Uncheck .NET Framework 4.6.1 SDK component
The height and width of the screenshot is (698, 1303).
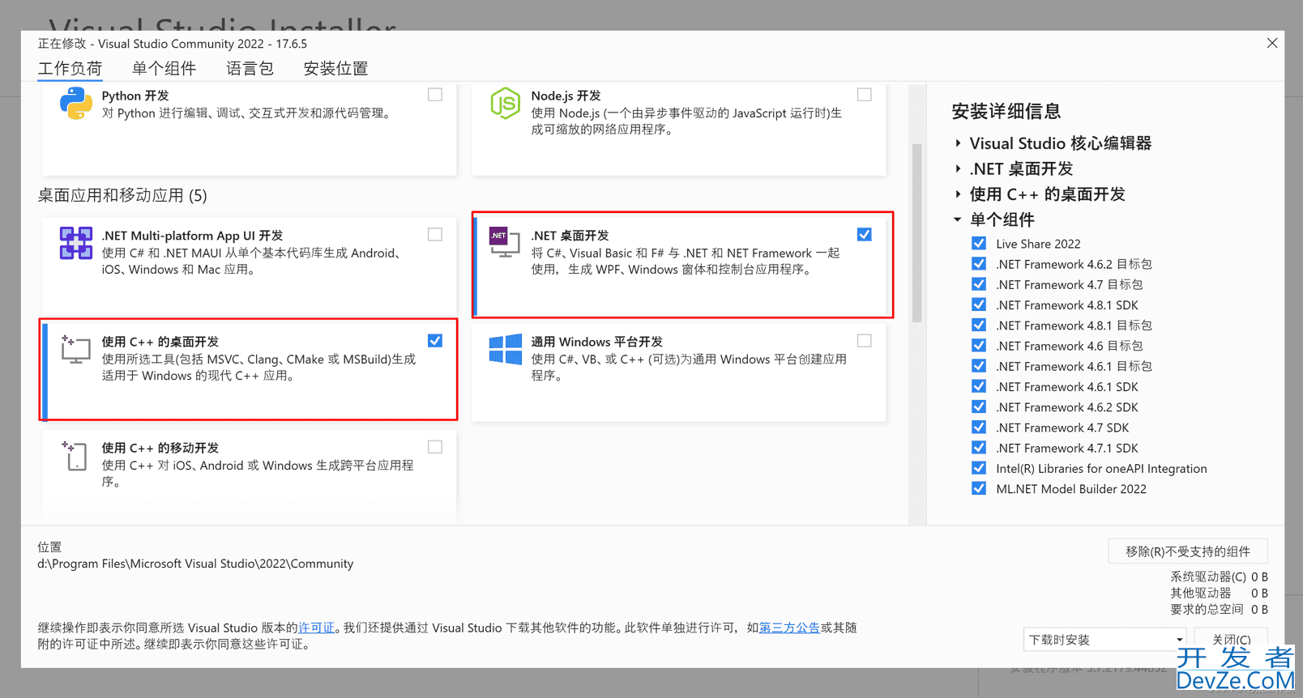[979, 386]
